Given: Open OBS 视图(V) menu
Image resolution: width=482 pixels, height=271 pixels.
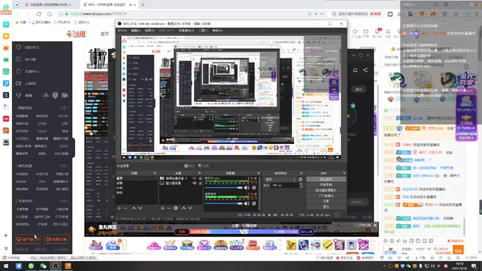Looking at the screenshot, I should click(x=149, y=31).
